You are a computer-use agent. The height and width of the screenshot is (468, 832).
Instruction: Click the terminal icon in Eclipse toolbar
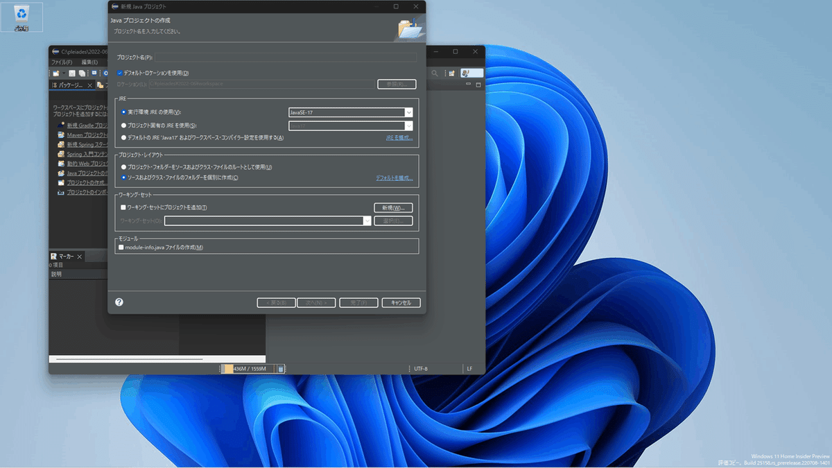(x=94, y=73)
